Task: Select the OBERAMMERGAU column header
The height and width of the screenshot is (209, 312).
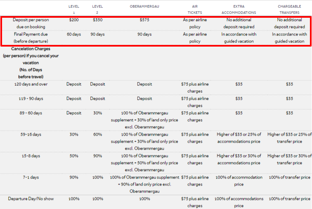Action: click(x=144, y=6)
